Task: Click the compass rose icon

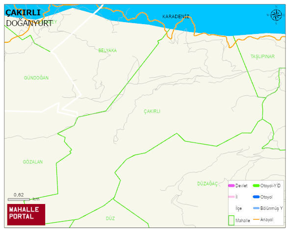Action: point(276,15)
